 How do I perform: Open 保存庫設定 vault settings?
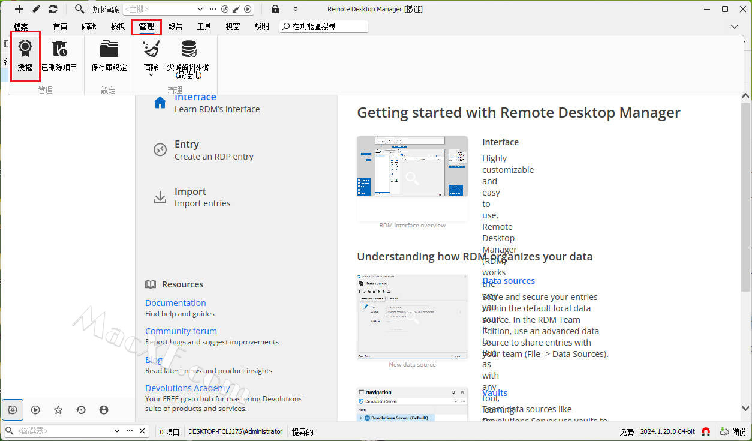click(x=109, y=55)
